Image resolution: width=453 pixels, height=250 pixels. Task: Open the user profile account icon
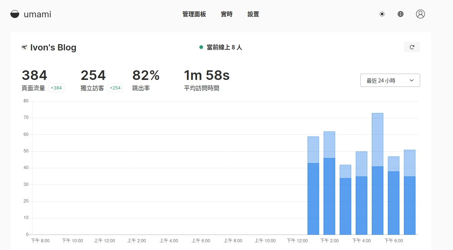420,14
